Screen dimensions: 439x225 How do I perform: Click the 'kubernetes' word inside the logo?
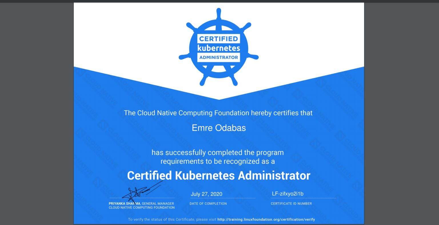pos(219,48)
